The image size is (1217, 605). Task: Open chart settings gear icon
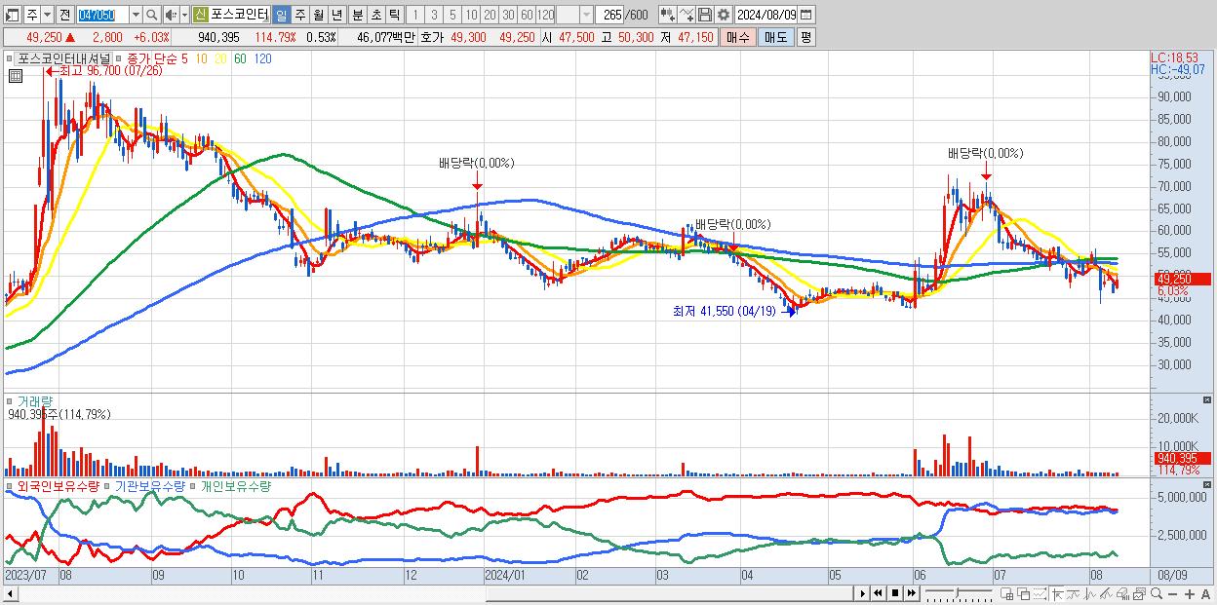723,15
